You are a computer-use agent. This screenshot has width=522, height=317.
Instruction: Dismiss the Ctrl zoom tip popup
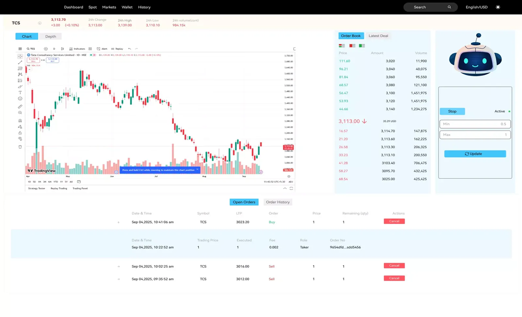(x=197, y=170)
